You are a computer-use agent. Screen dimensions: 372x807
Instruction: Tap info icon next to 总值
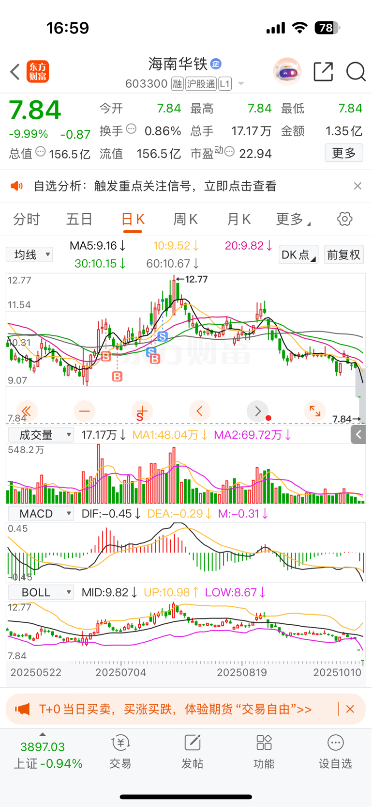[41, 152]
